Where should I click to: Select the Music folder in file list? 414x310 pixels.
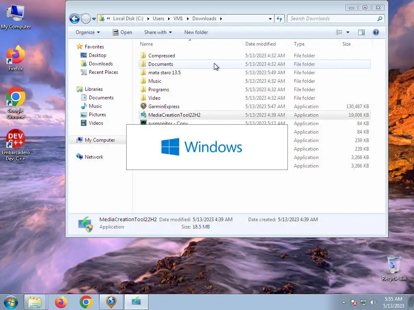point(255,81)
